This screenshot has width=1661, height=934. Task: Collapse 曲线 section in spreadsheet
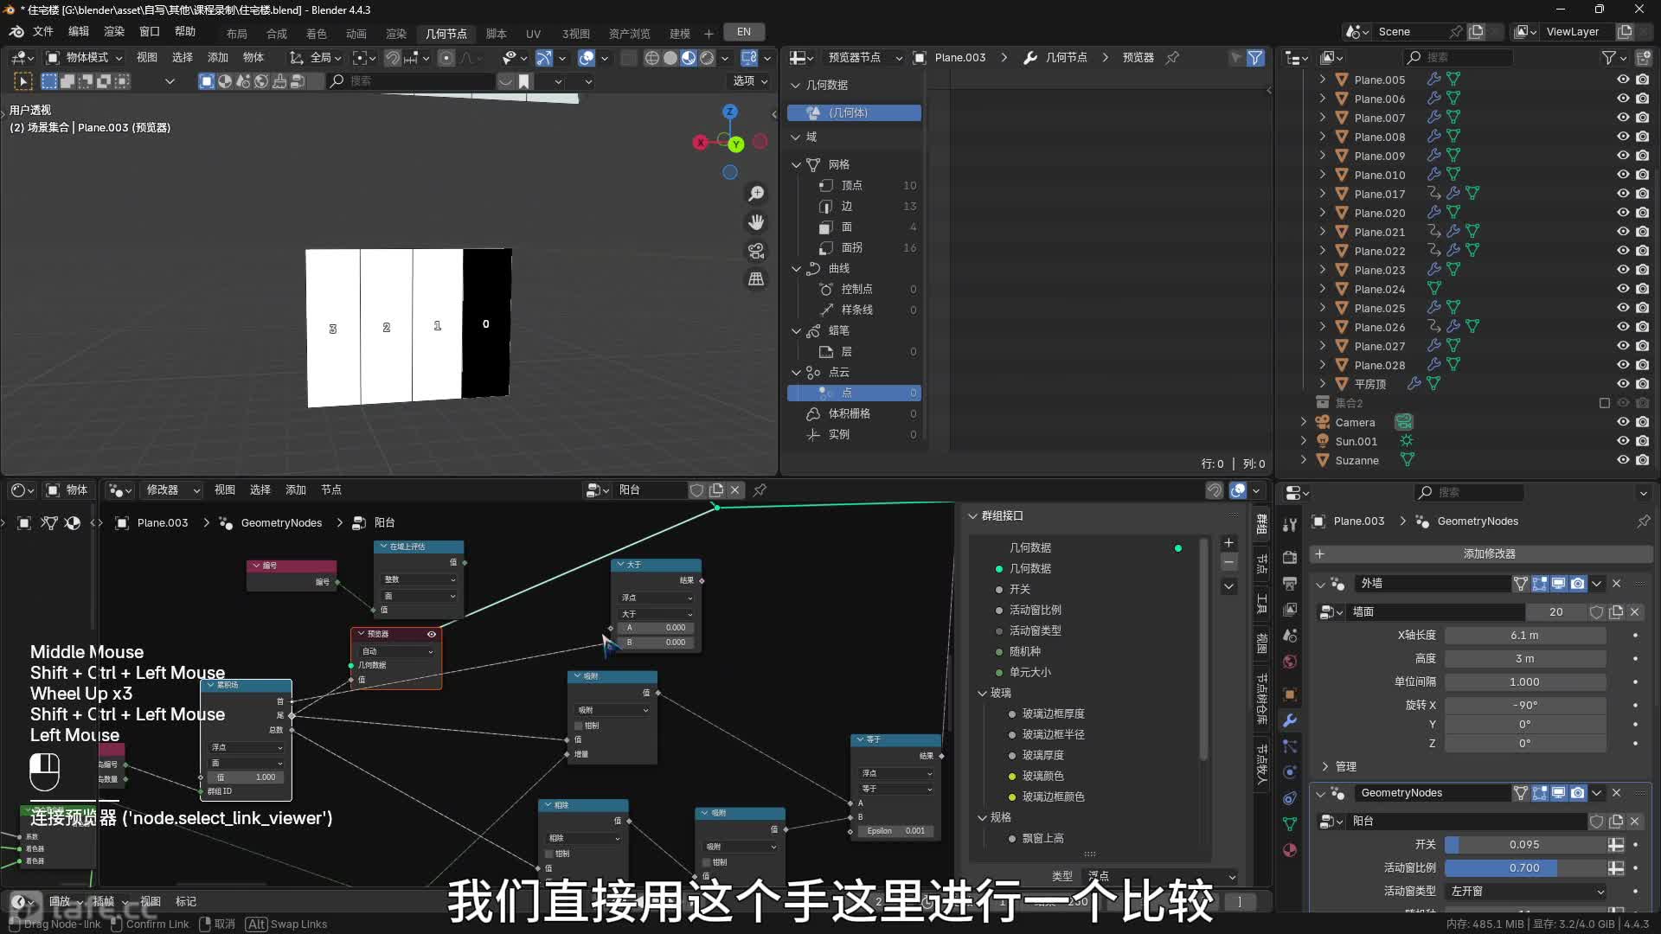797,269
